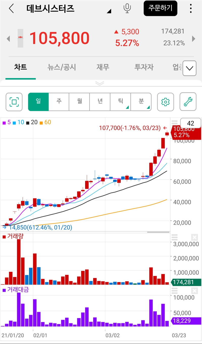Viewport: 202px width, 344px height.
Task: Open chart settings gear icon
Action: [166, 102]
